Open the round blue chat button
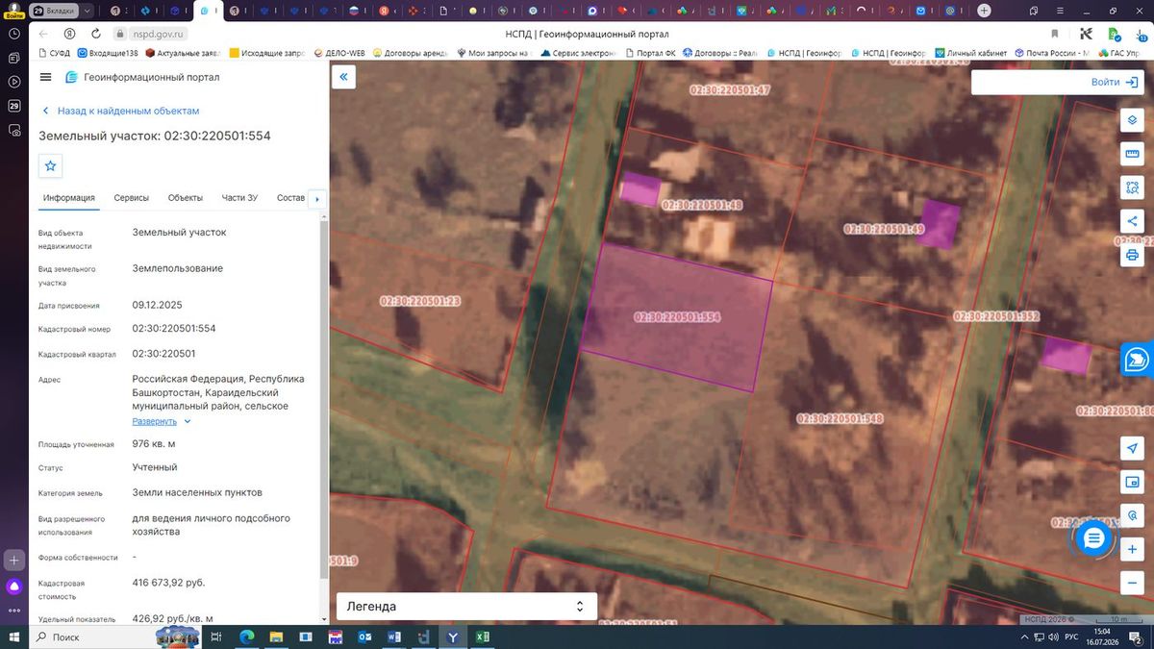This screenshot has height=649, width=1154. (1093, 539)
